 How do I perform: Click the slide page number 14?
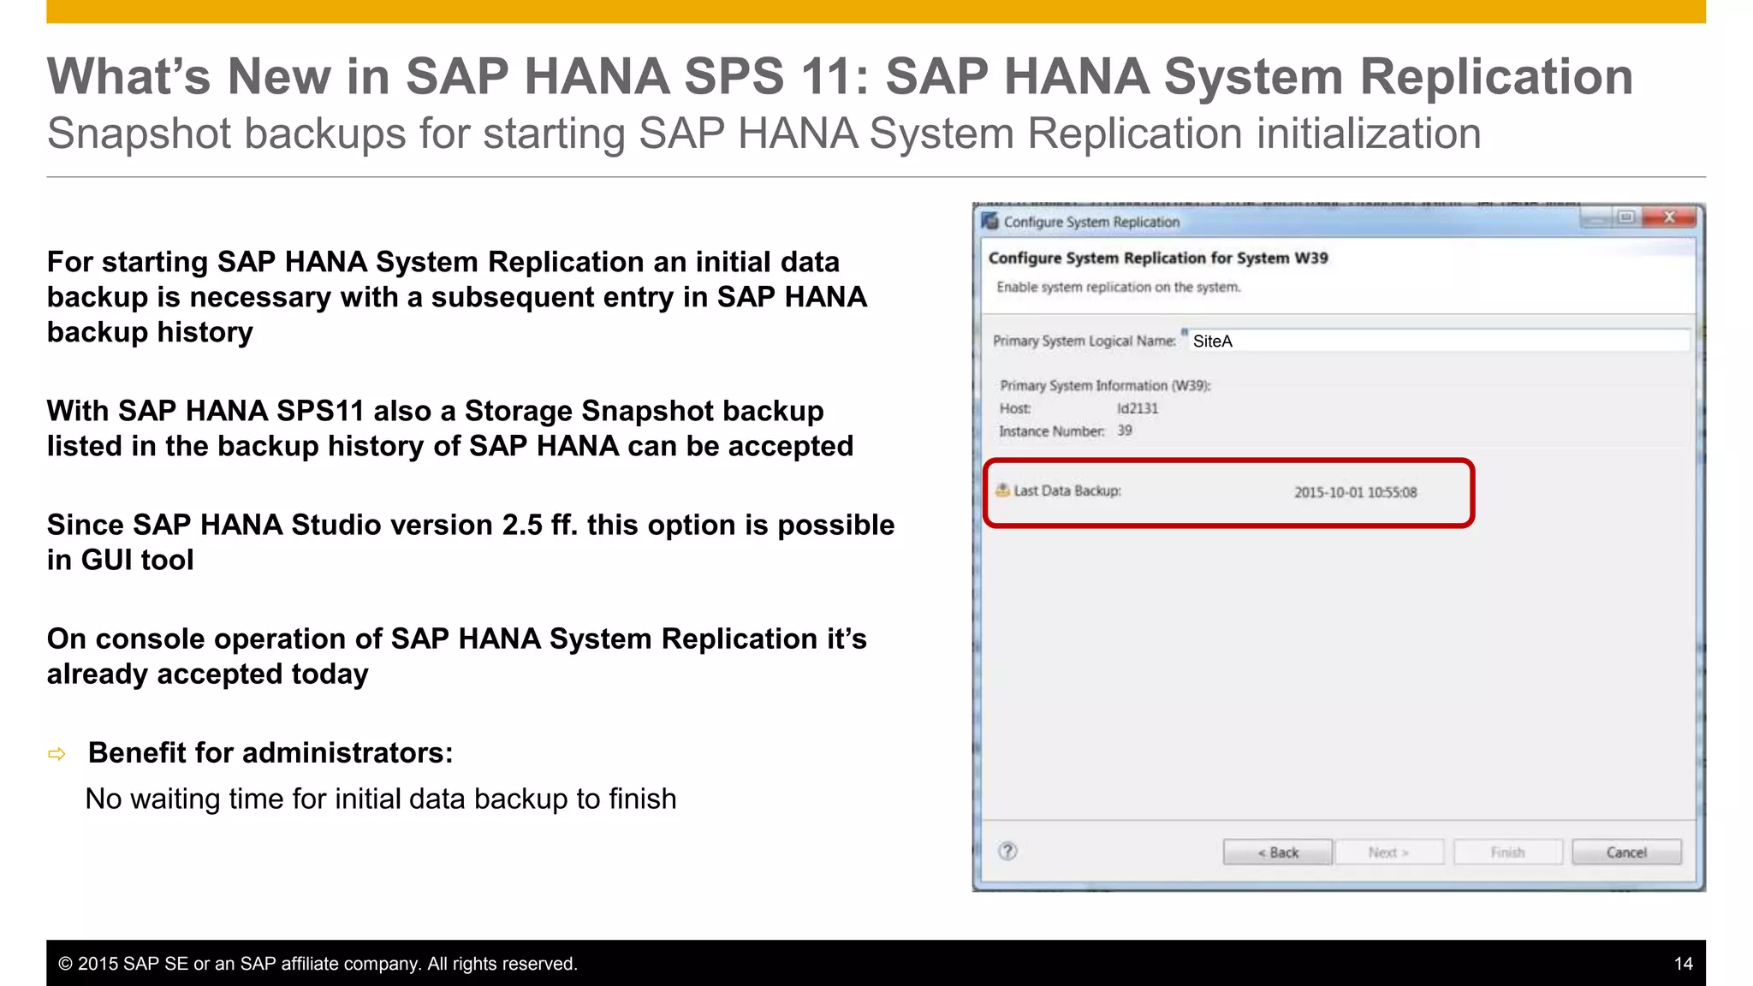point(1683,964)
